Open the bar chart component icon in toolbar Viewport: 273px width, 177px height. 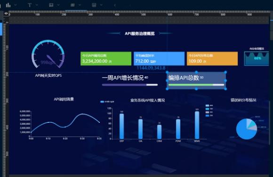[x=8, y=5]
